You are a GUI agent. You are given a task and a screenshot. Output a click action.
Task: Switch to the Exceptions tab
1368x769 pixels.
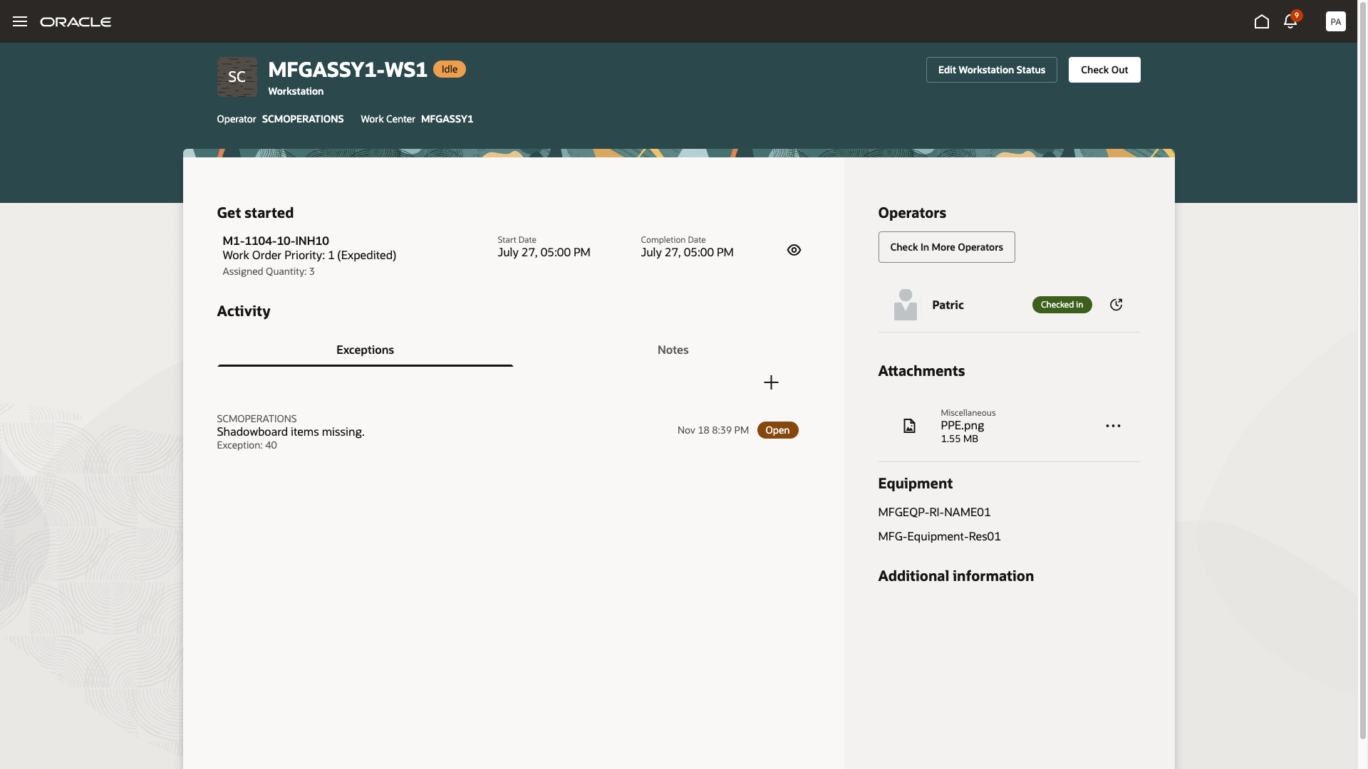pyautogui.click(x=365, y=350)
